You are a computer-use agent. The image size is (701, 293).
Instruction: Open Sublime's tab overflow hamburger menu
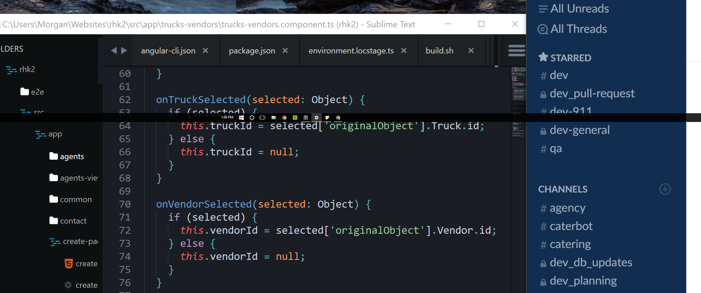517,50
